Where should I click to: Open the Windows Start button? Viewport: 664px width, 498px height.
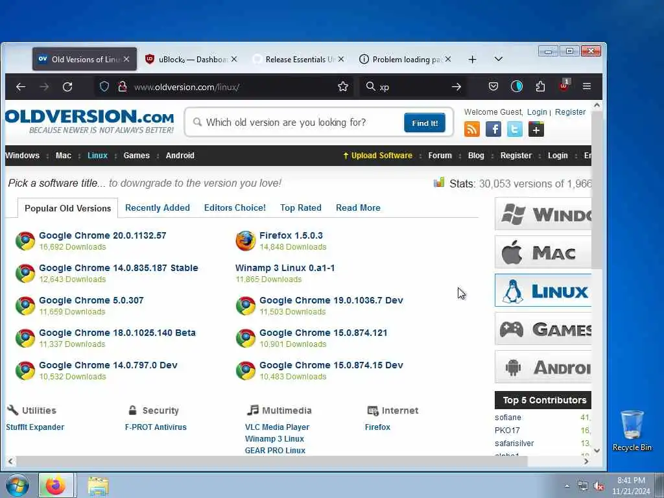click(x=18, y=485)
